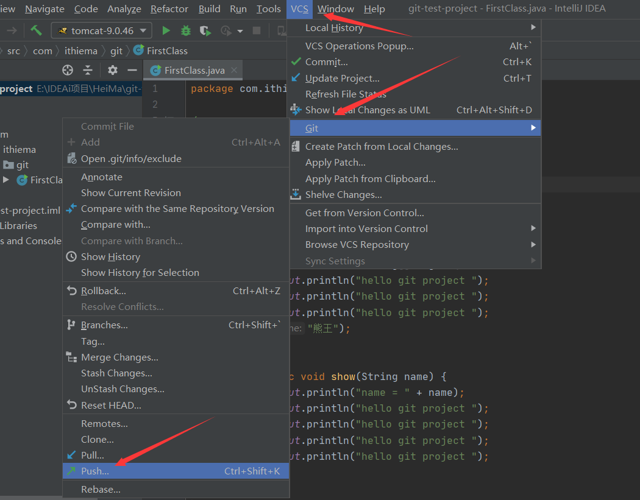Viewport: 640px width, 500px height.
Task: Open the Navigate menu
Action: coord(44,9)
